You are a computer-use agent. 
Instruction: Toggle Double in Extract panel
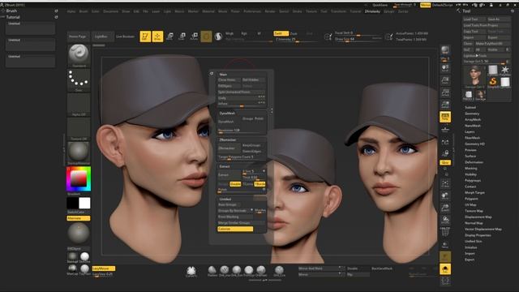pyautogui.click(x=235, y=184)
